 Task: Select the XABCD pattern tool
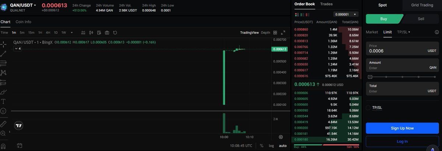point(4,73)
